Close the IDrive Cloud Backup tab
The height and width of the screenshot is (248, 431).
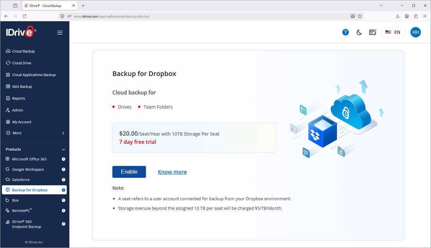click(x=73, y=6)
